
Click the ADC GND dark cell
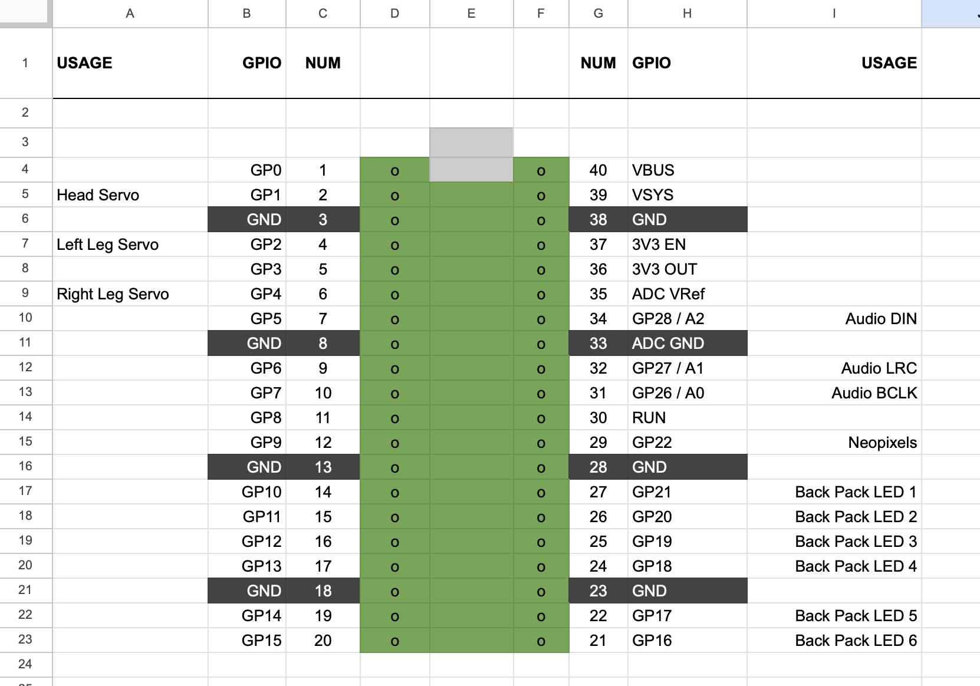point(688,343)
